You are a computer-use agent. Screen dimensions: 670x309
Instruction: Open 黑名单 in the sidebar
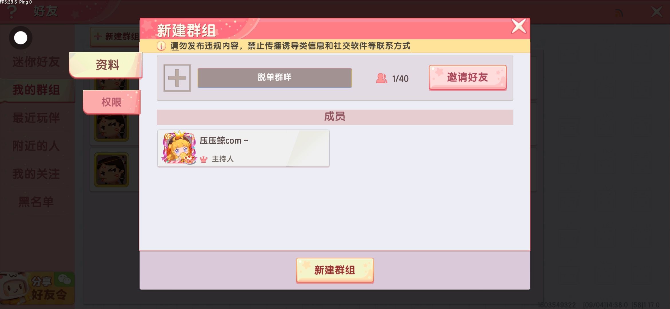[x=36, y=202]
